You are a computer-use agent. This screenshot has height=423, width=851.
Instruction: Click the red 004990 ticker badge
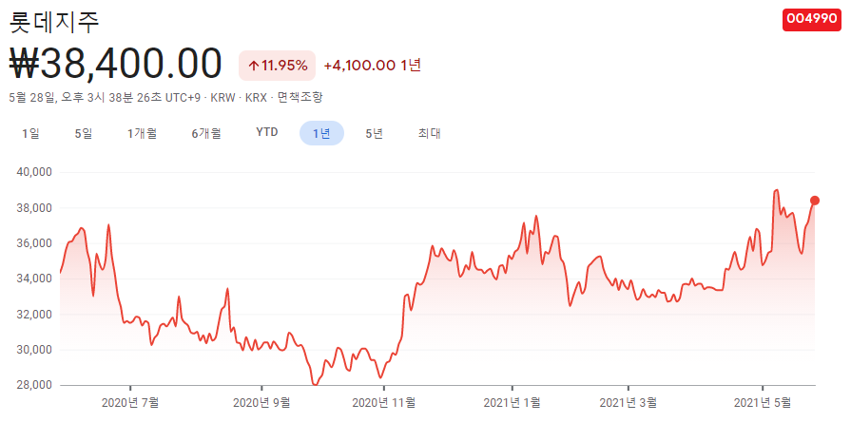(x=812, y=20)
